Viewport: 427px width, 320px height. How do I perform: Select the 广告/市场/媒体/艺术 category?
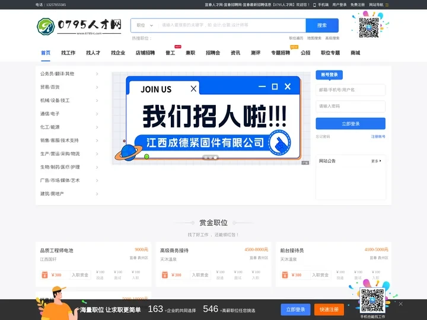(x=60, y=180)
